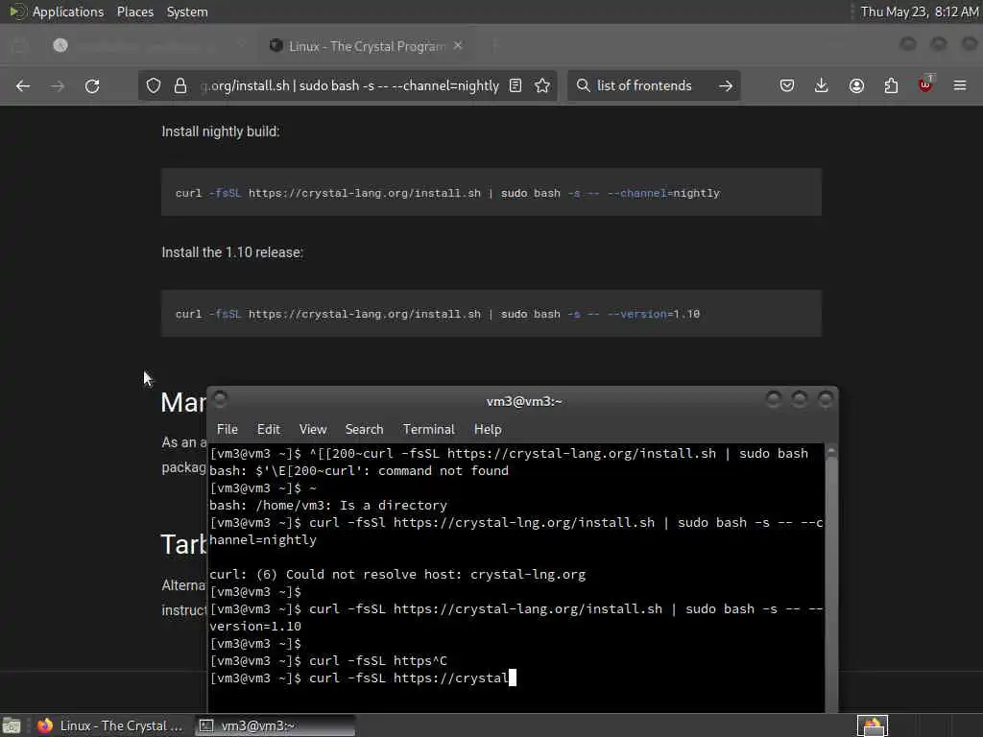Open terminal View menu
983x737 pixels.
(313, 429)
